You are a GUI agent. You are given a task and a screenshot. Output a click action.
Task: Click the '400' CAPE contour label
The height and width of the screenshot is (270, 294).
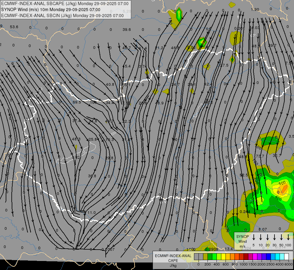(x=278, y=198)
